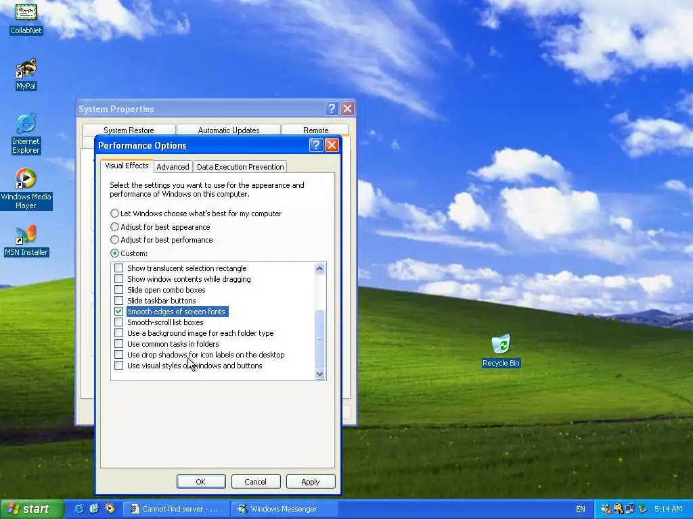Select the MSN Installer desktop icon
This screenshot has height=519, width=693.
[26, 241]
